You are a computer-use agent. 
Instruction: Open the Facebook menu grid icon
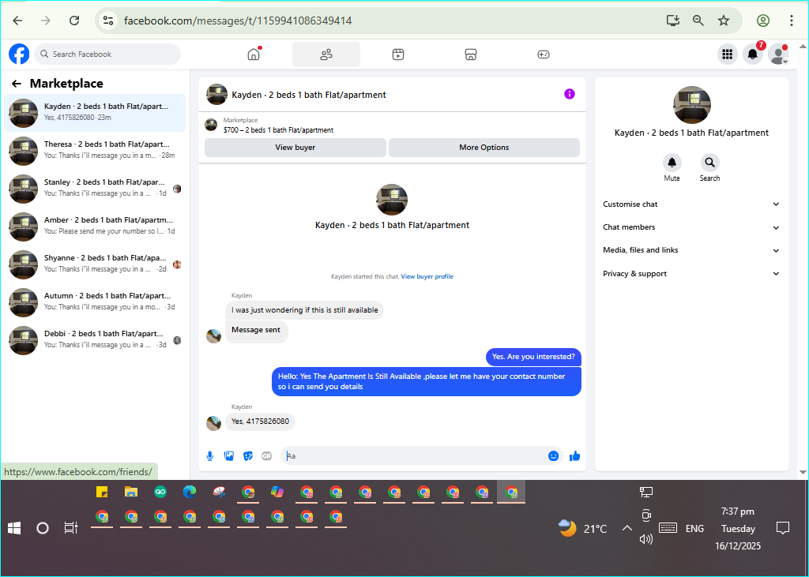click(728, 54)
